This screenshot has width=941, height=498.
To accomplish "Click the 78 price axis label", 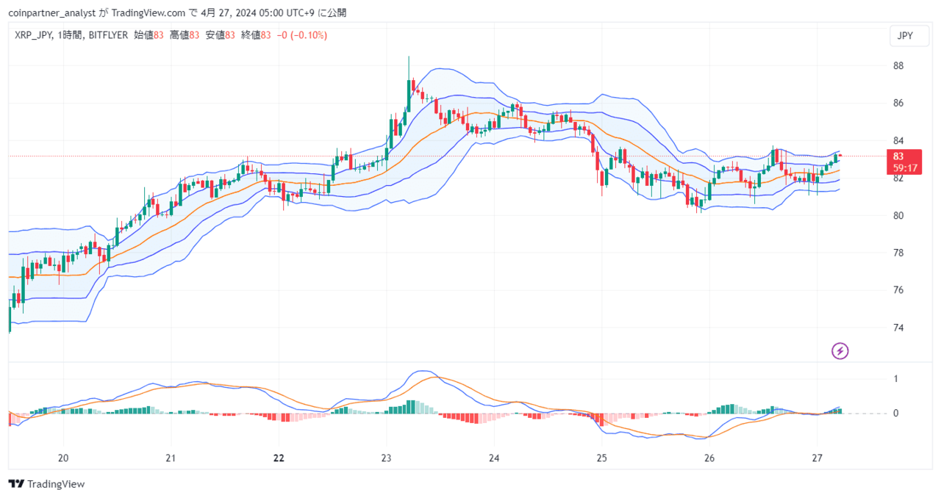I will coord(898,253).
